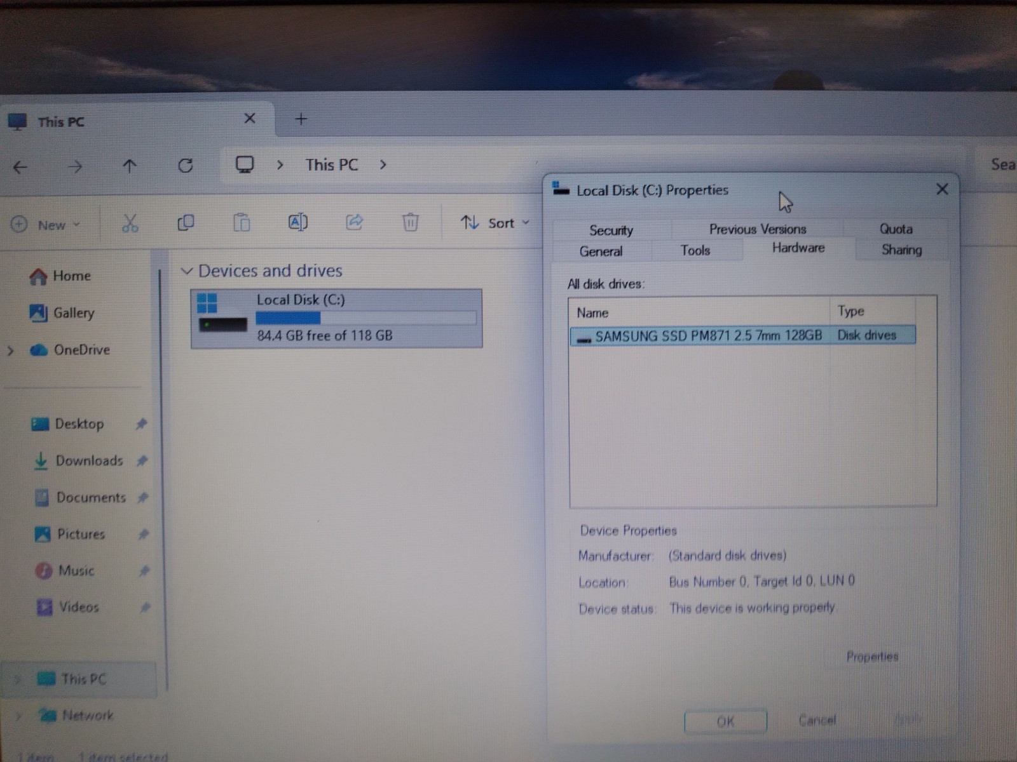Screen dimensions: 1017x762
Task: Click OK in the Properties dialog
Action: click(725, 721)
